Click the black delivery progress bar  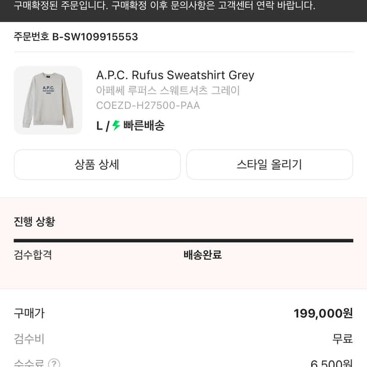coord(183,240)
